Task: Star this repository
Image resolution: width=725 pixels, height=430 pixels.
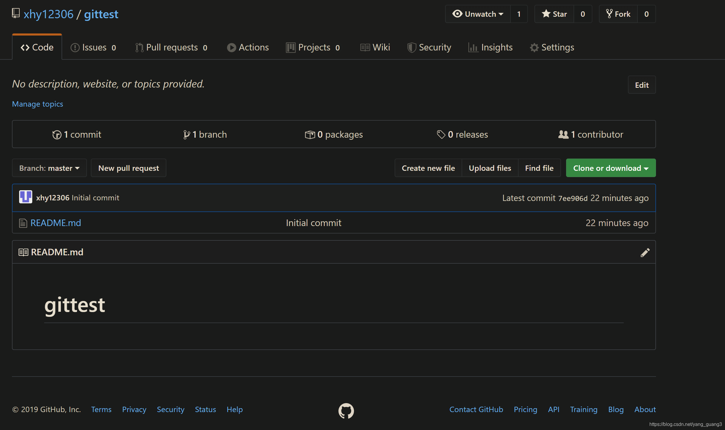Action: (554, 14)
